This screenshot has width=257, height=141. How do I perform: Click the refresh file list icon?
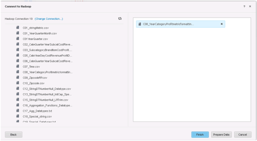(120, 19)
